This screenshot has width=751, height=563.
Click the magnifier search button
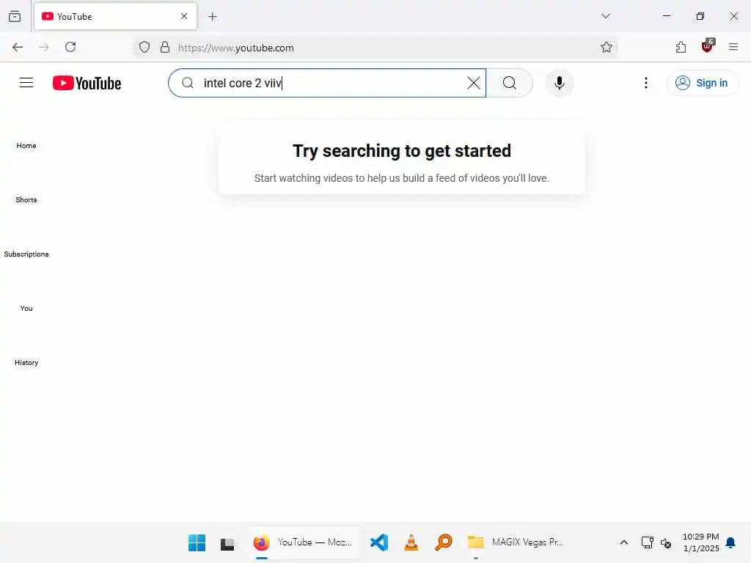tap(510, 83)
